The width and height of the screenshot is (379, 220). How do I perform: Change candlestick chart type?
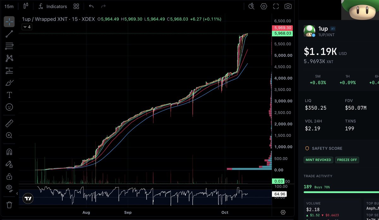26,6
